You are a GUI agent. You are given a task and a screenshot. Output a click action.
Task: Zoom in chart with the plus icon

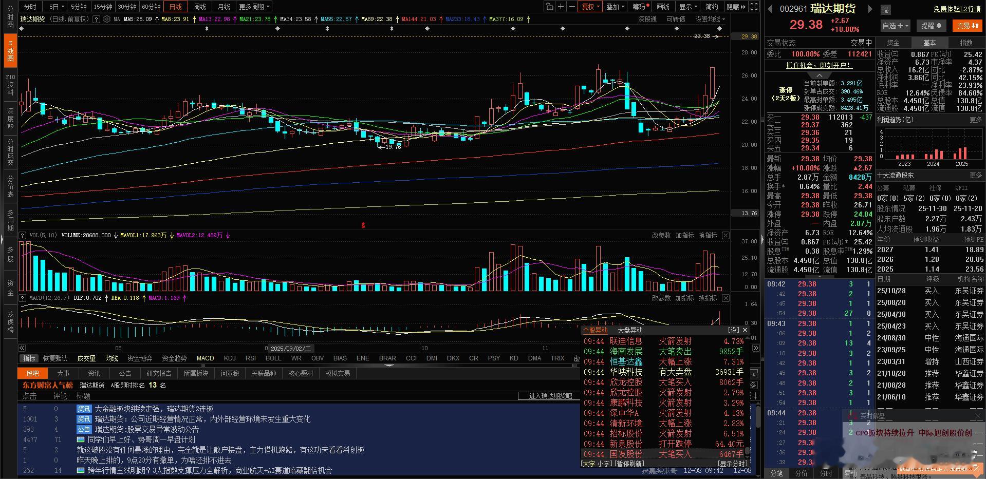[x=561, y=7]
